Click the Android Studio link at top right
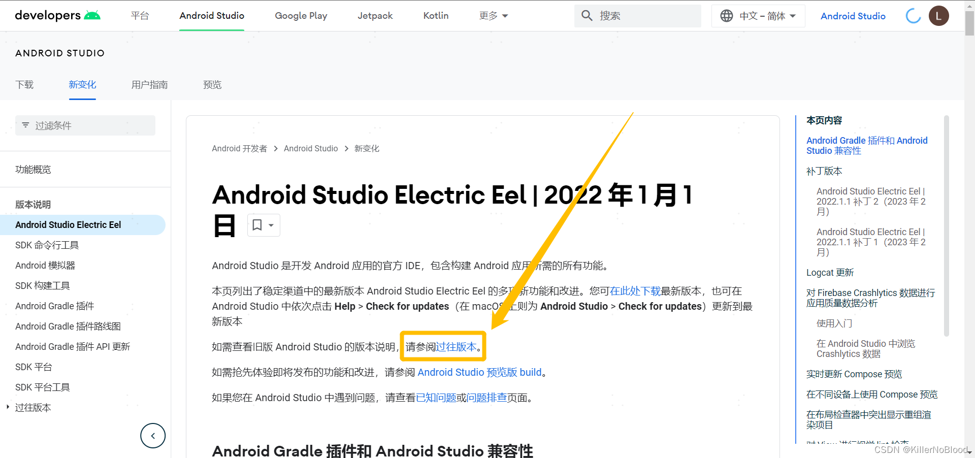 pyautogui.click(x=853, y=16)
